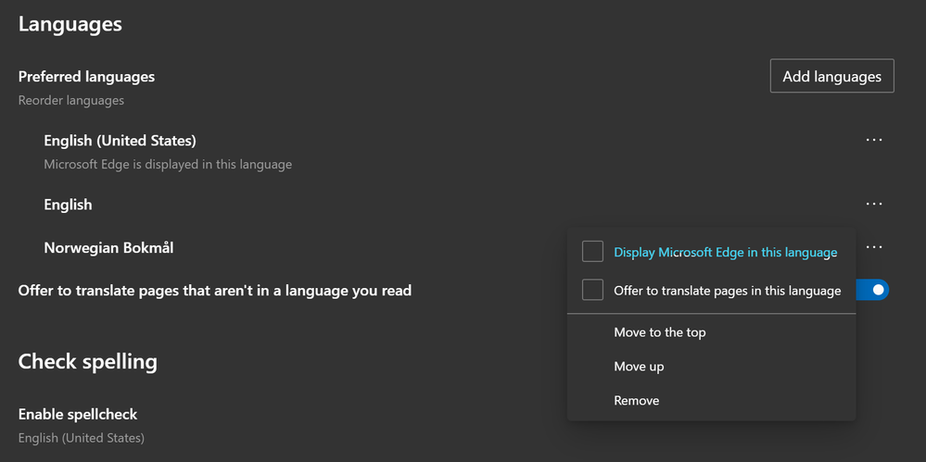Click the Reorder languages text
The width and height of the screenshot is (926, 462).
click(x=70, y=100)
